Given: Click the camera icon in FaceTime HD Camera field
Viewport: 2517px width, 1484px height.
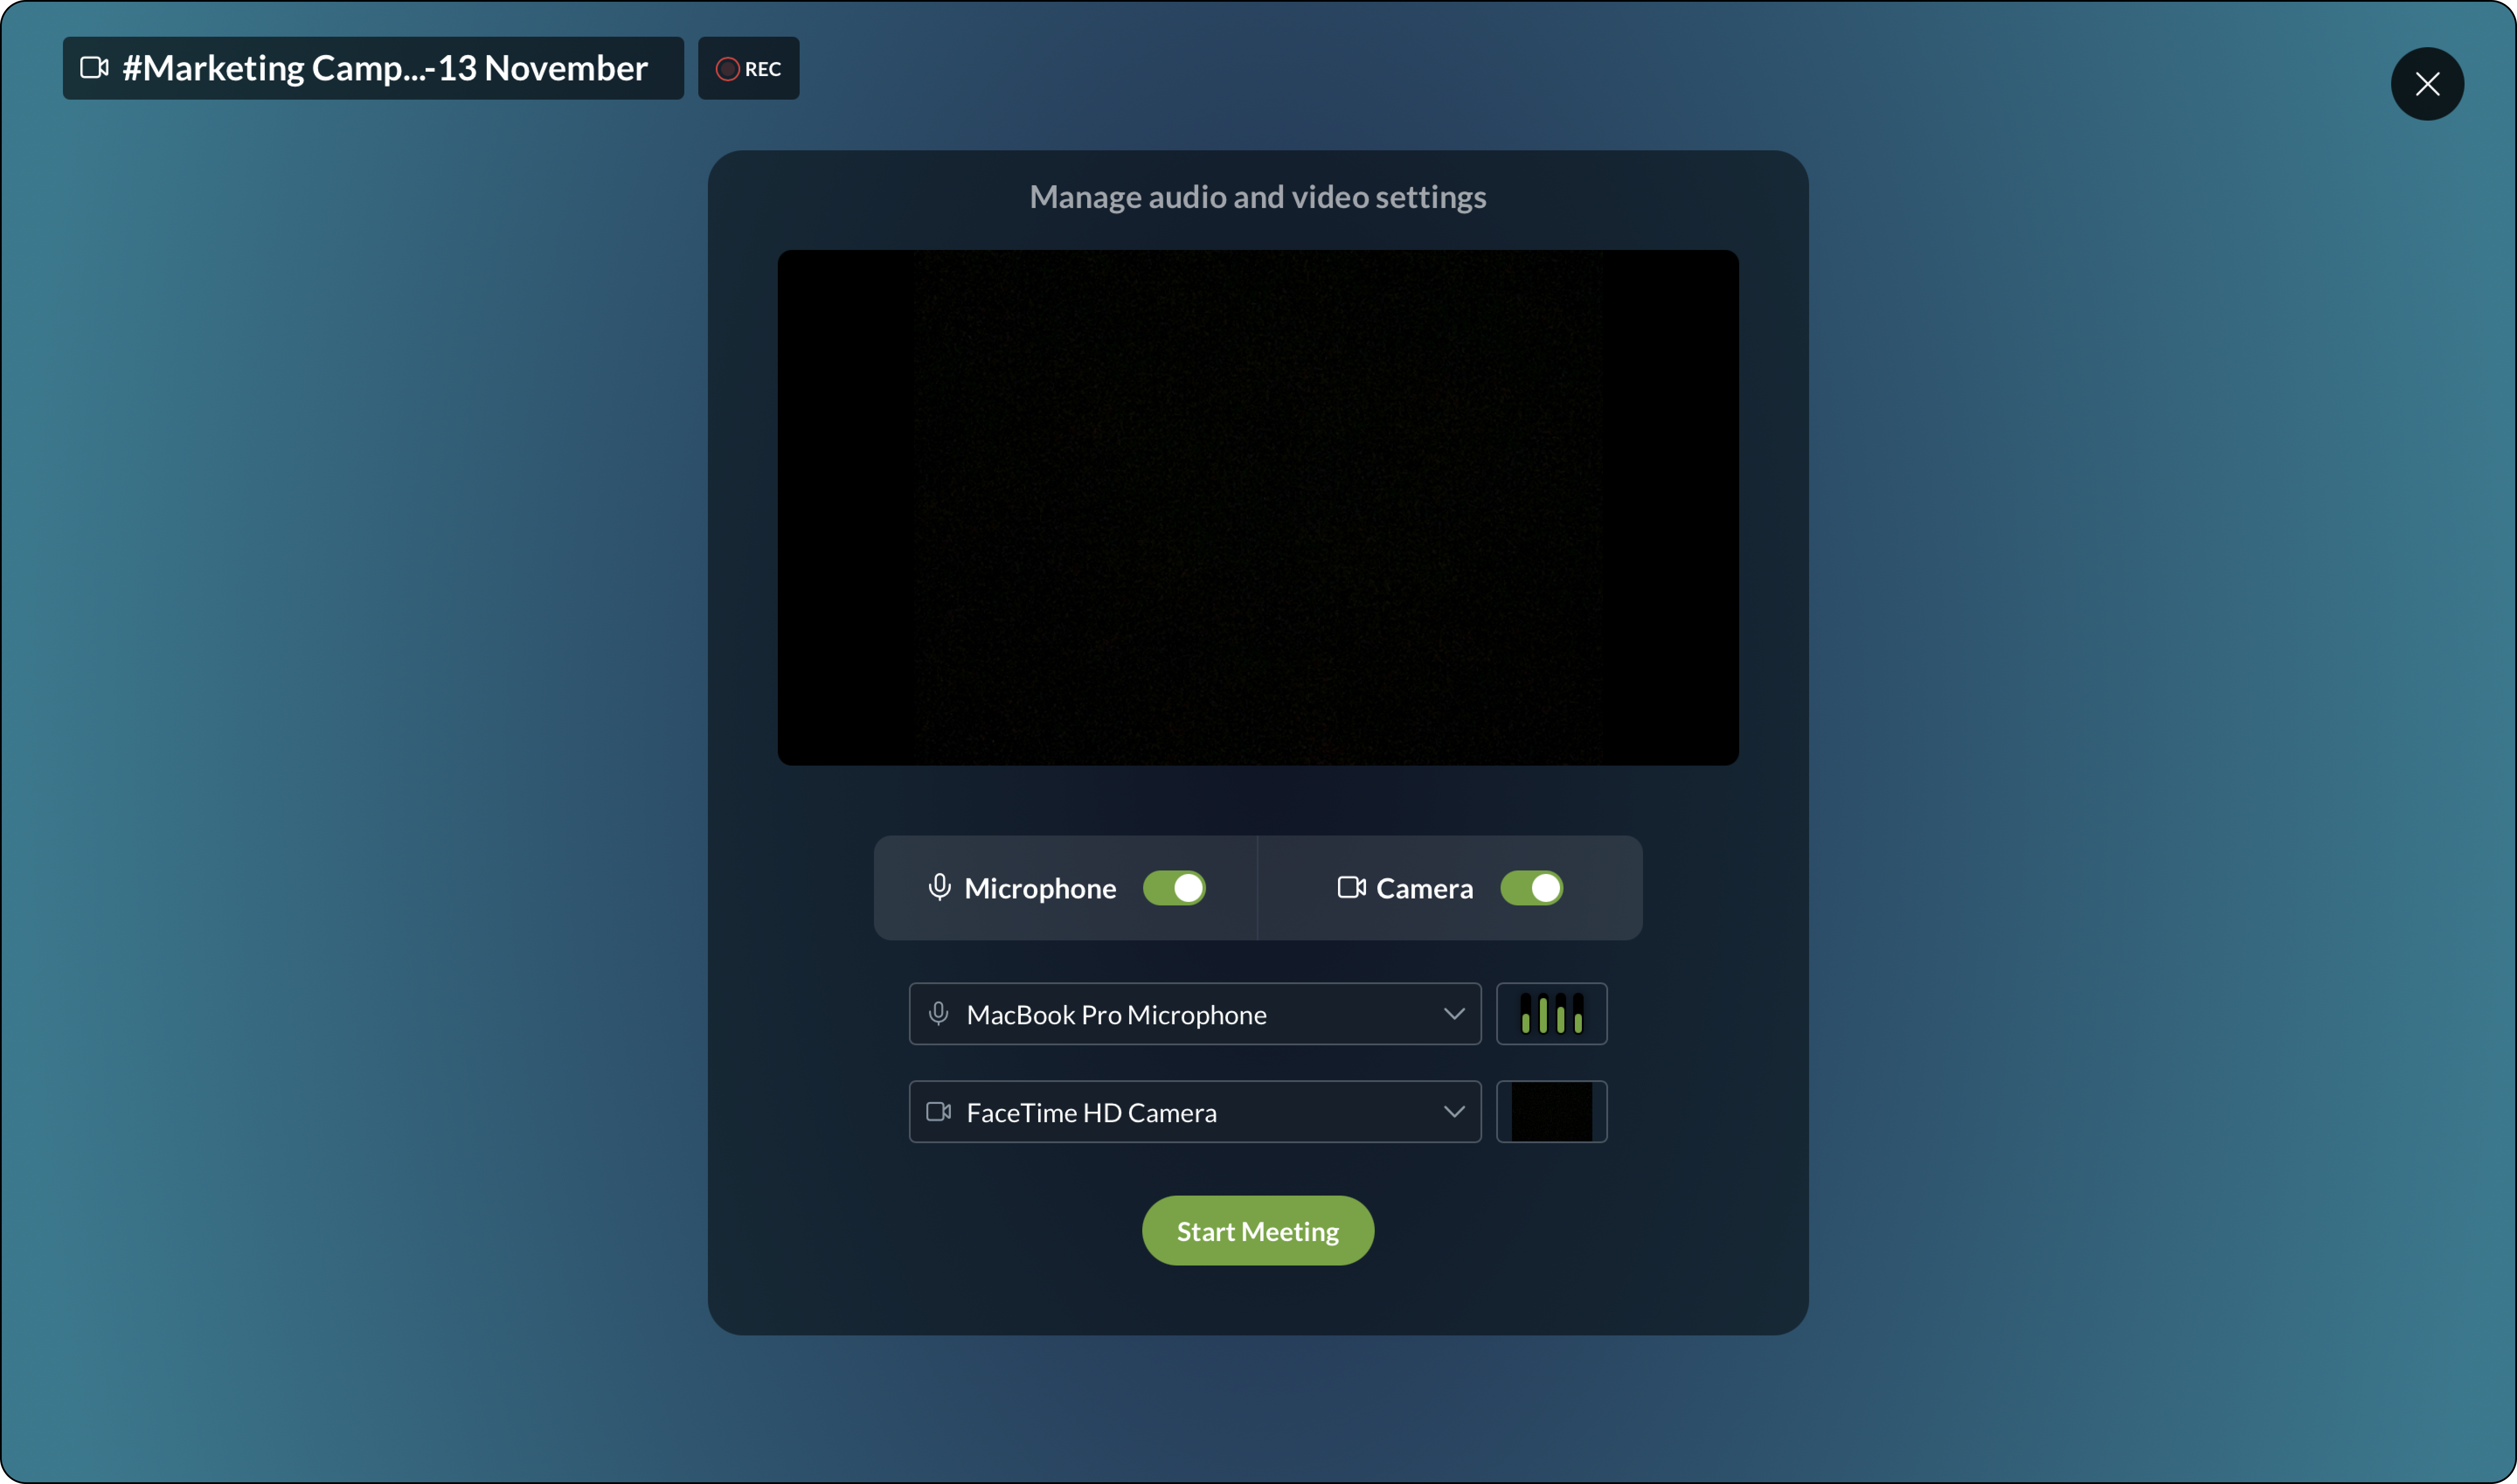Looking at the screenshot, I should 938,1112.
